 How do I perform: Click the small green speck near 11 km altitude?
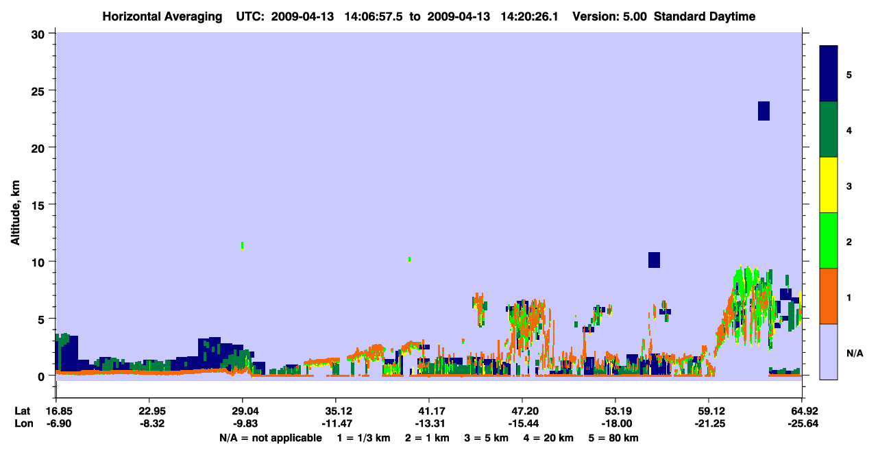click(x=243, y=245)
